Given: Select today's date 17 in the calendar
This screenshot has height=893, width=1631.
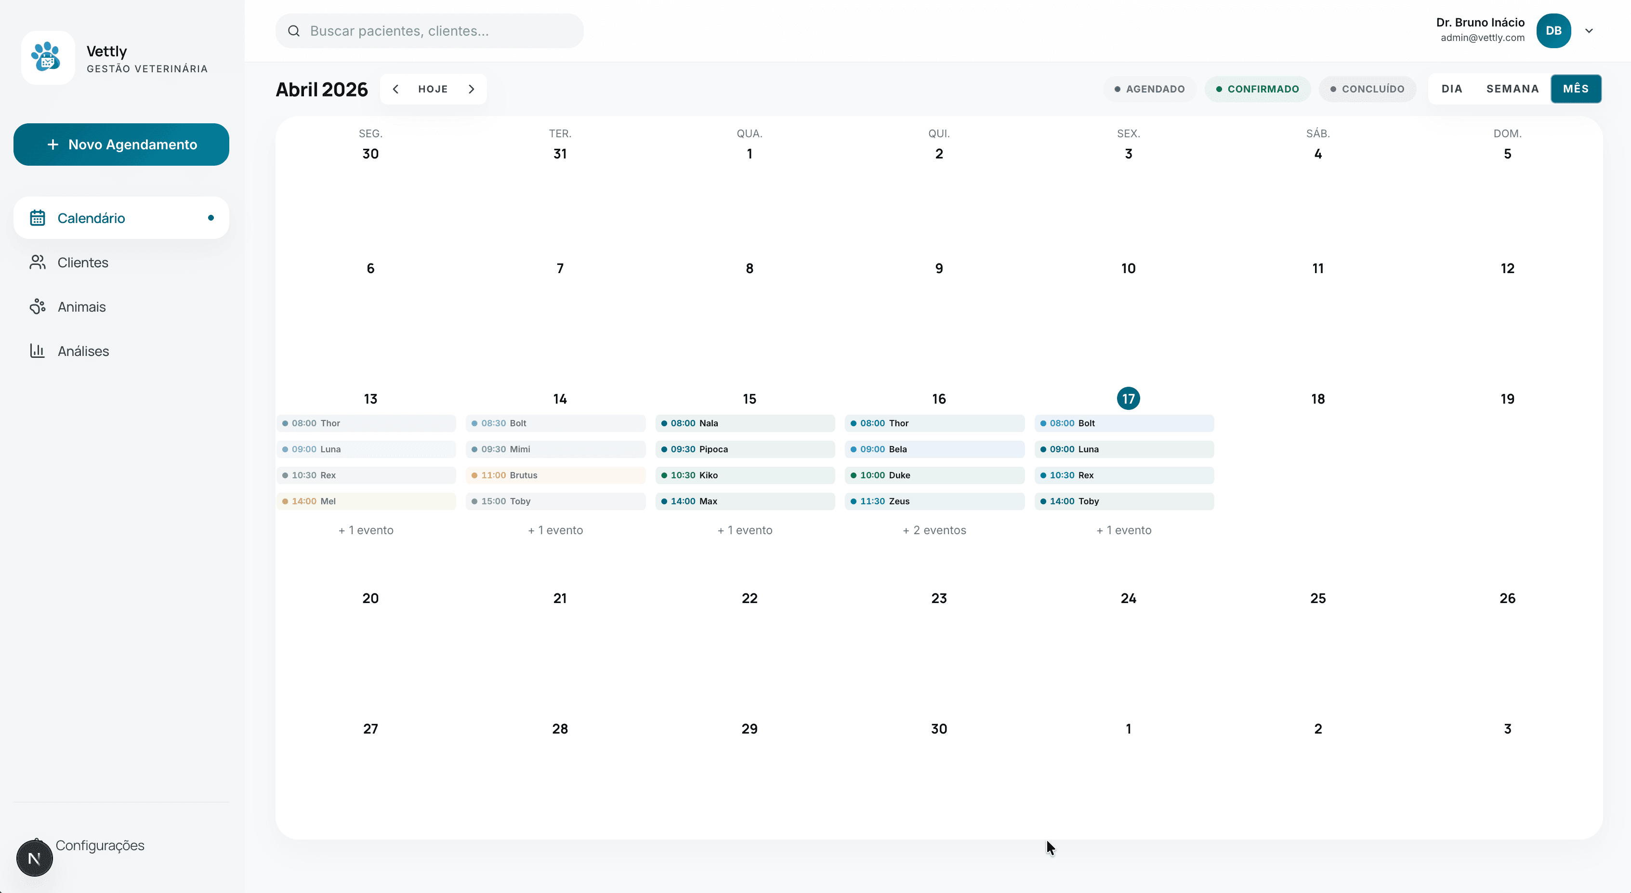Looking at the screenshot, I should (x=1128, y=398).
